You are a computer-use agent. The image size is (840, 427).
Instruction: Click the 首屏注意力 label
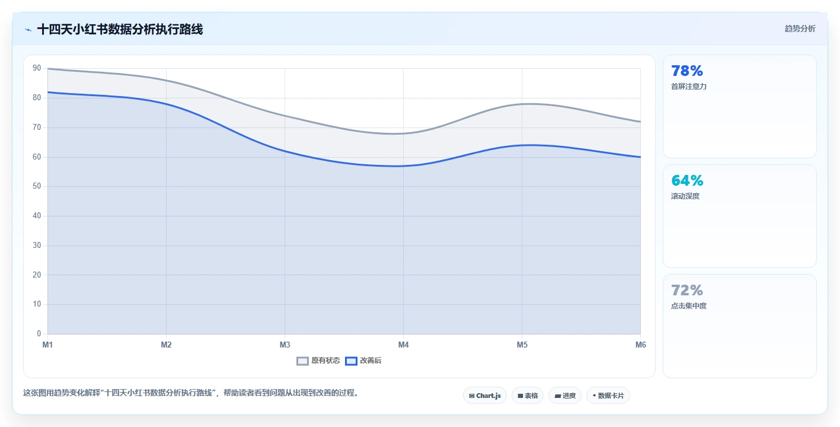pyautogui.click(x=689, y=87)
